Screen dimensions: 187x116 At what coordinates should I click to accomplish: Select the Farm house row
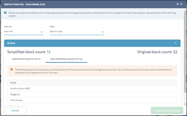pos(92,100)
